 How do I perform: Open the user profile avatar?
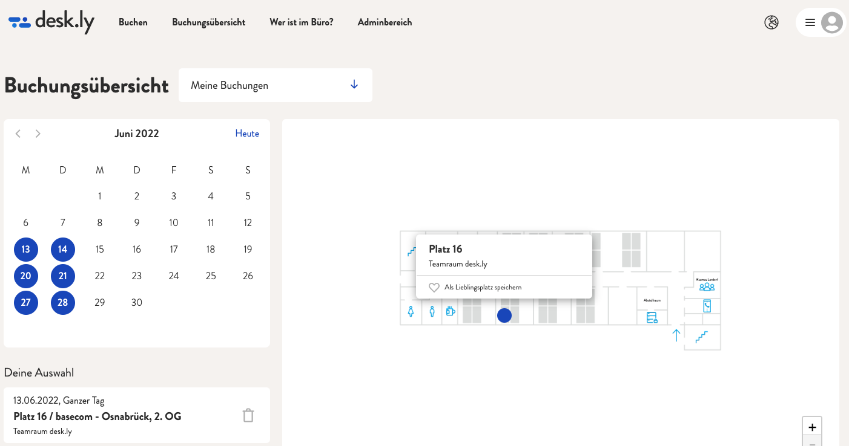click(x=832, y=22)
